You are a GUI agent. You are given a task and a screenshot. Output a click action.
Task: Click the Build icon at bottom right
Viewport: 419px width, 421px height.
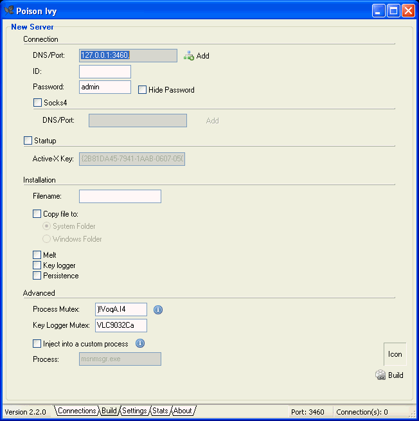[381, 375]
